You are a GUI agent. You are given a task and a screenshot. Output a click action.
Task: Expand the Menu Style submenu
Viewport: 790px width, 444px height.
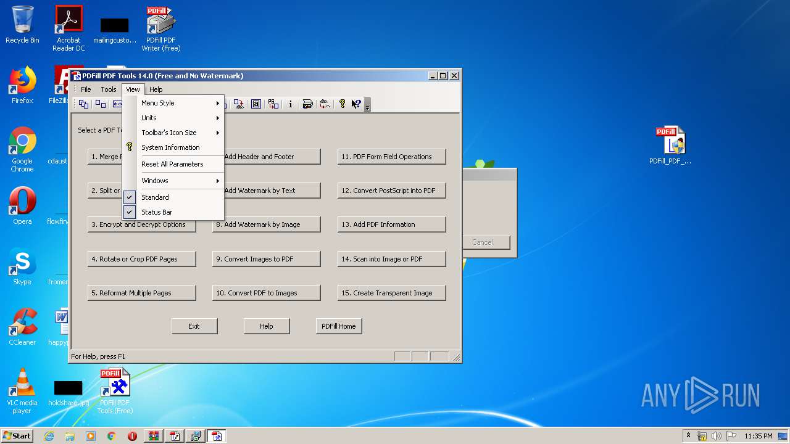[x=173, y=103]
